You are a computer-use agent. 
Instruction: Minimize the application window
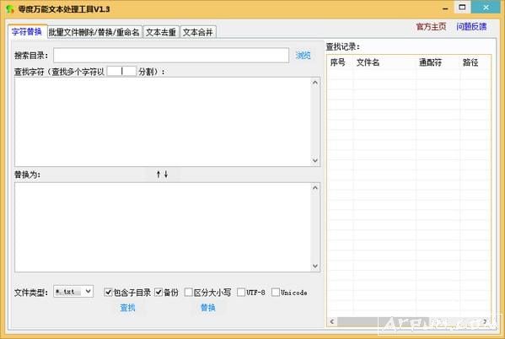point(445,8)
